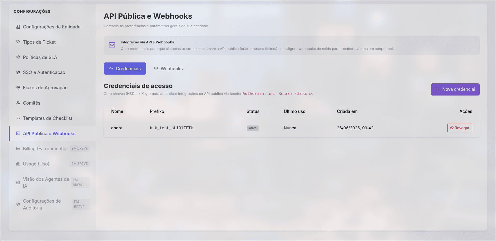Click the Authorization: Bearer <token> code text
Viewport: 496px width, 241px height.
point(277,94)
